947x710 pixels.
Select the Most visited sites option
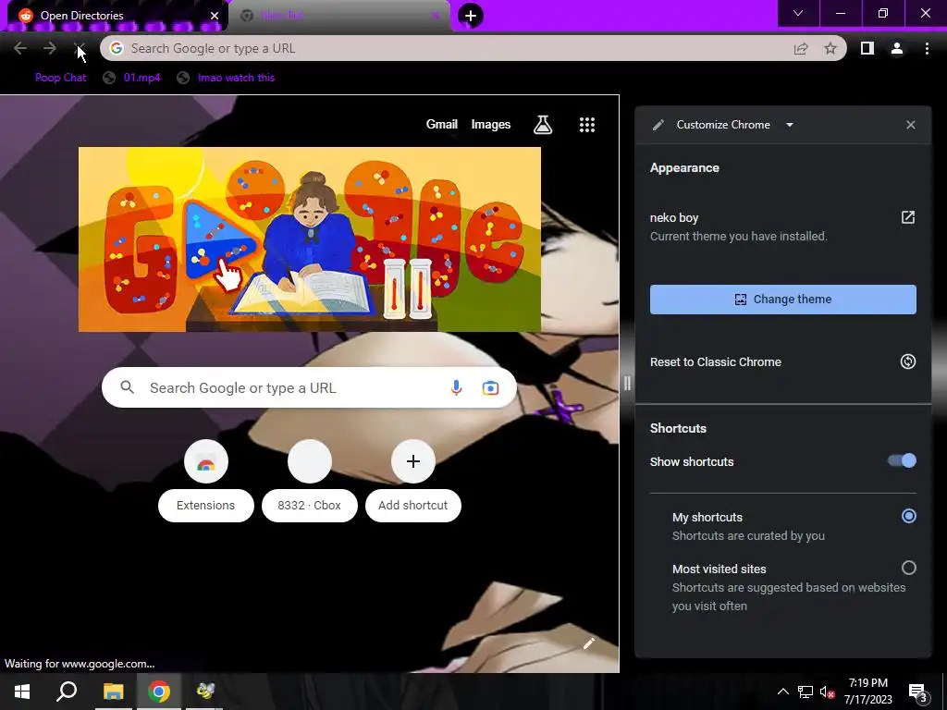pyautogui.click(x=908, y=569)
